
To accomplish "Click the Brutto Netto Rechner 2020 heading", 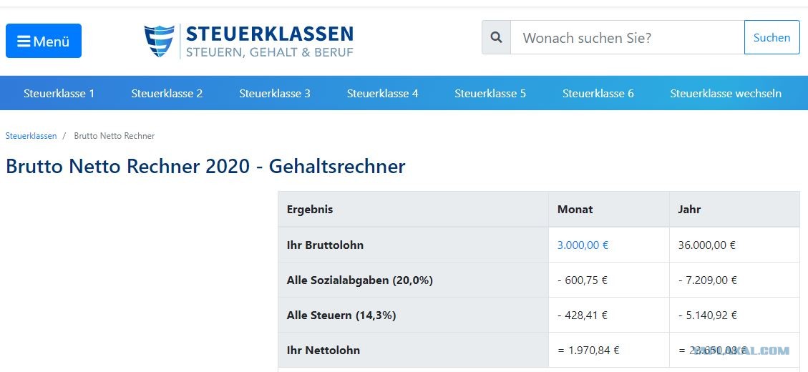I will [x=205, y=167].
